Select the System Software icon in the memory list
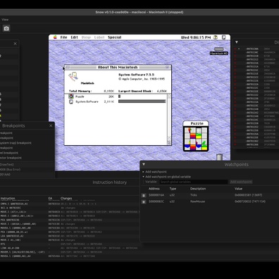 (x=71, y=101)
